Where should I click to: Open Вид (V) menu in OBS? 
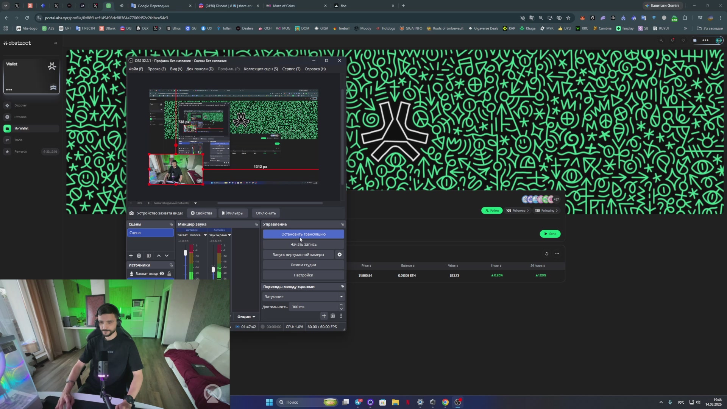pyautogui.click(x=176, y=69)
